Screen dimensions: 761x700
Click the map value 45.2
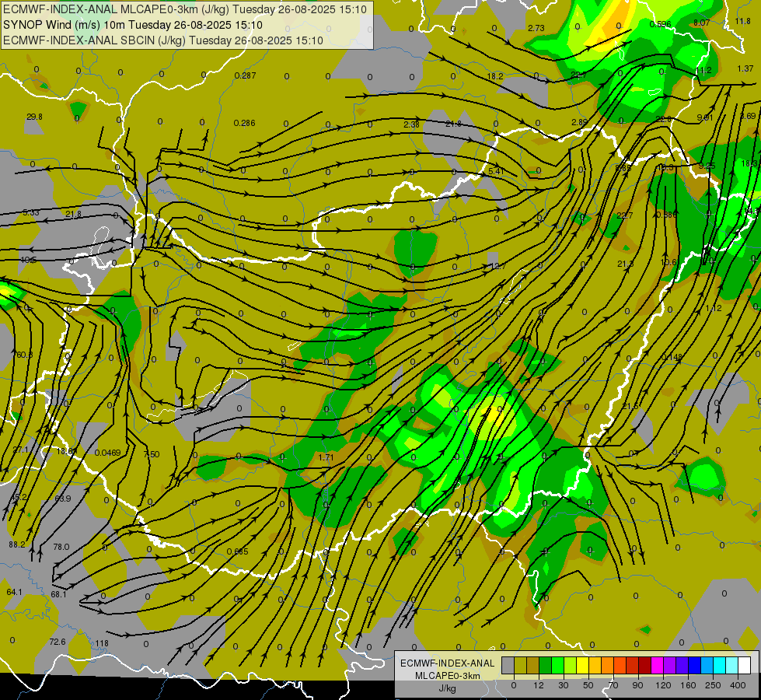pyautogui.click(x=19, y=498)
